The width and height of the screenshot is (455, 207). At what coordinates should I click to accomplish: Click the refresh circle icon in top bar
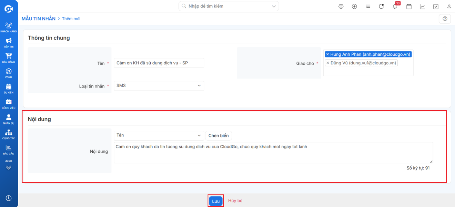tap(381, 7)
